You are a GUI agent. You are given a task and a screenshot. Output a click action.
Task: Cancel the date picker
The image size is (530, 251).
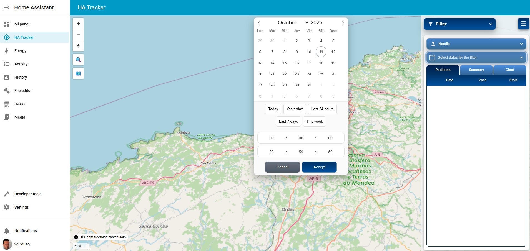click(282, 167)
